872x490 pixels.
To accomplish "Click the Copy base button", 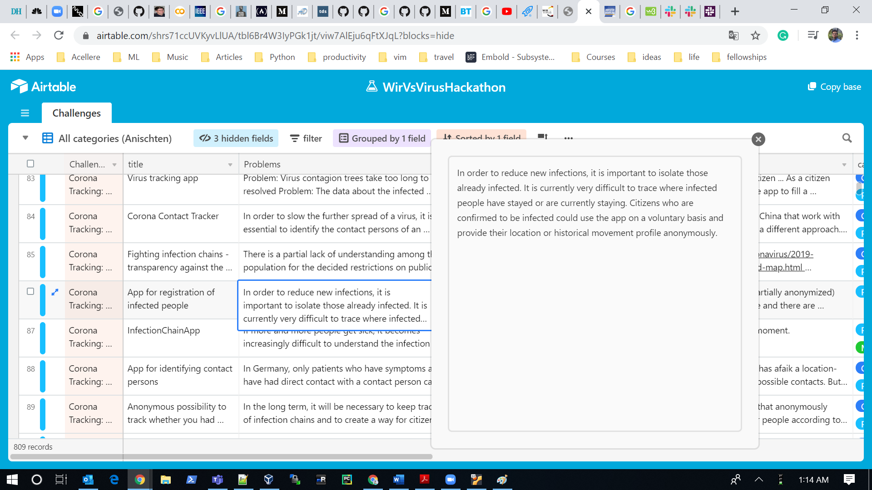I will 834,87.
